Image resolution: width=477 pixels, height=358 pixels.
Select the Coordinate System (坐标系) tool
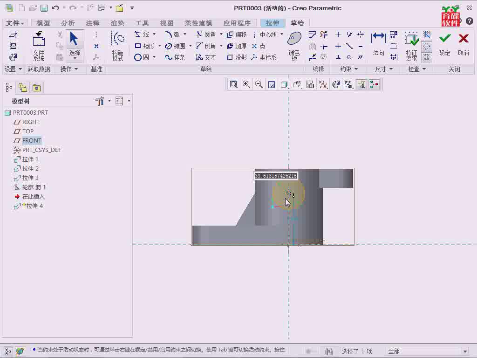pyautogui.click(x=265, y=57)
